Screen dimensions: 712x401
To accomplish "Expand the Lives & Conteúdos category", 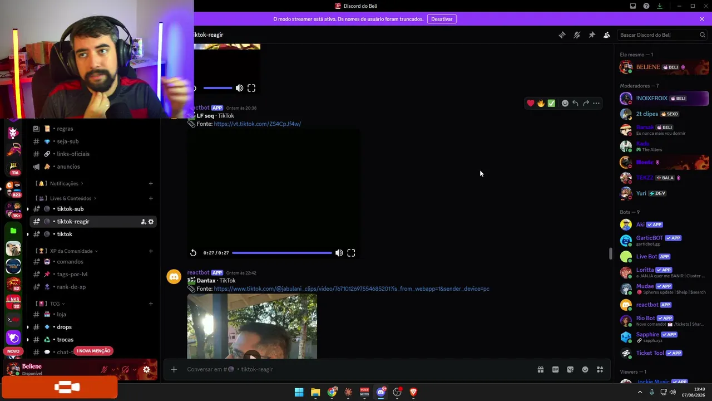I will pos(70,198).
